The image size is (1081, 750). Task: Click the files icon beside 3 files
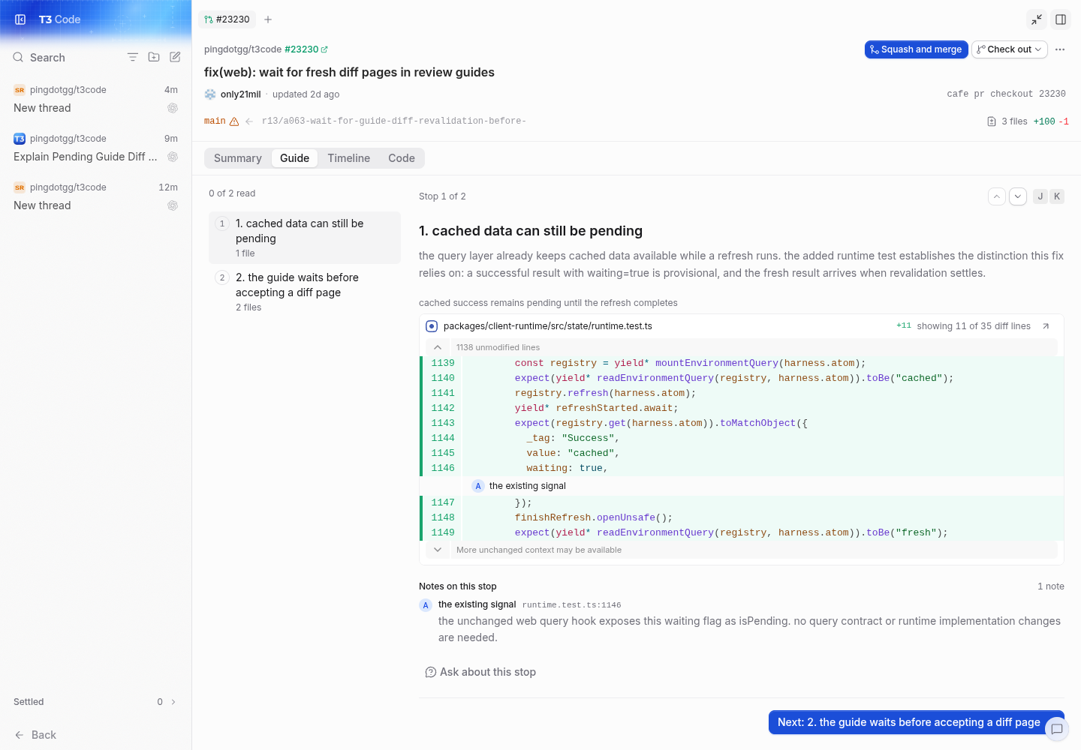coord(992,121)
